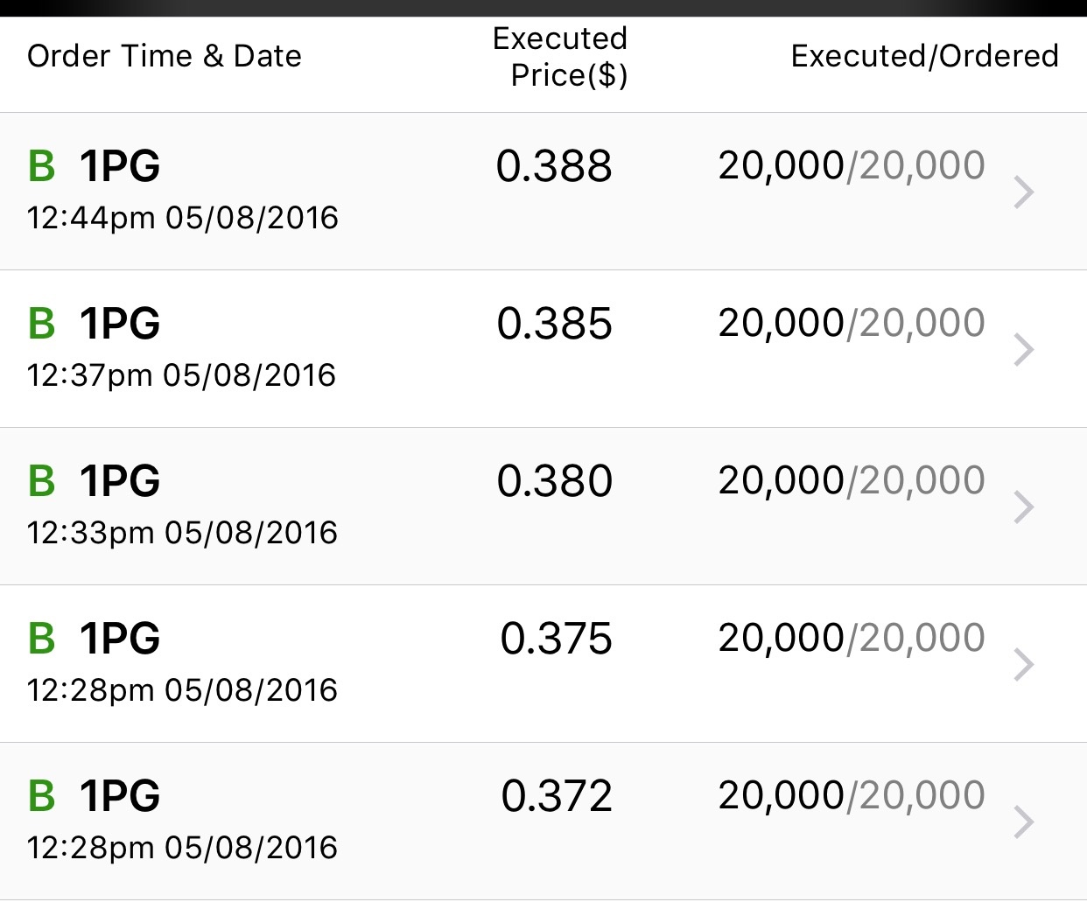
Task: Click the green B icon on 12:44pm order
Action: 41,166
